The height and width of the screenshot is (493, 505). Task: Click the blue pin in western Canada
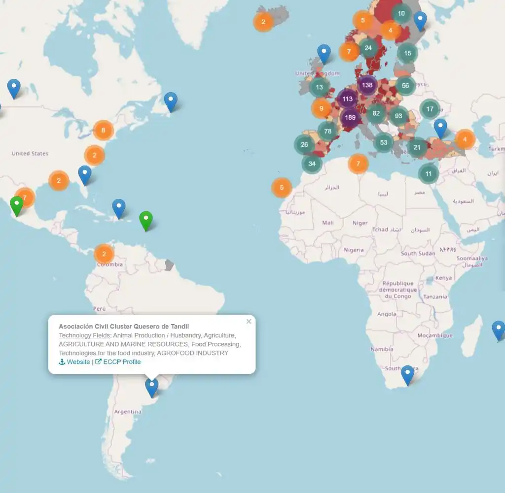(x=14, y=89)
